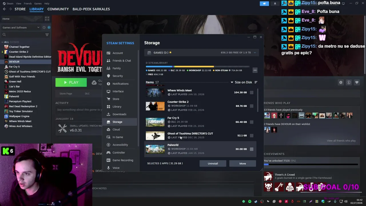The width and height of the screenshot is (366, 206).
Task: Open the View menu
Action: [19, 3]
